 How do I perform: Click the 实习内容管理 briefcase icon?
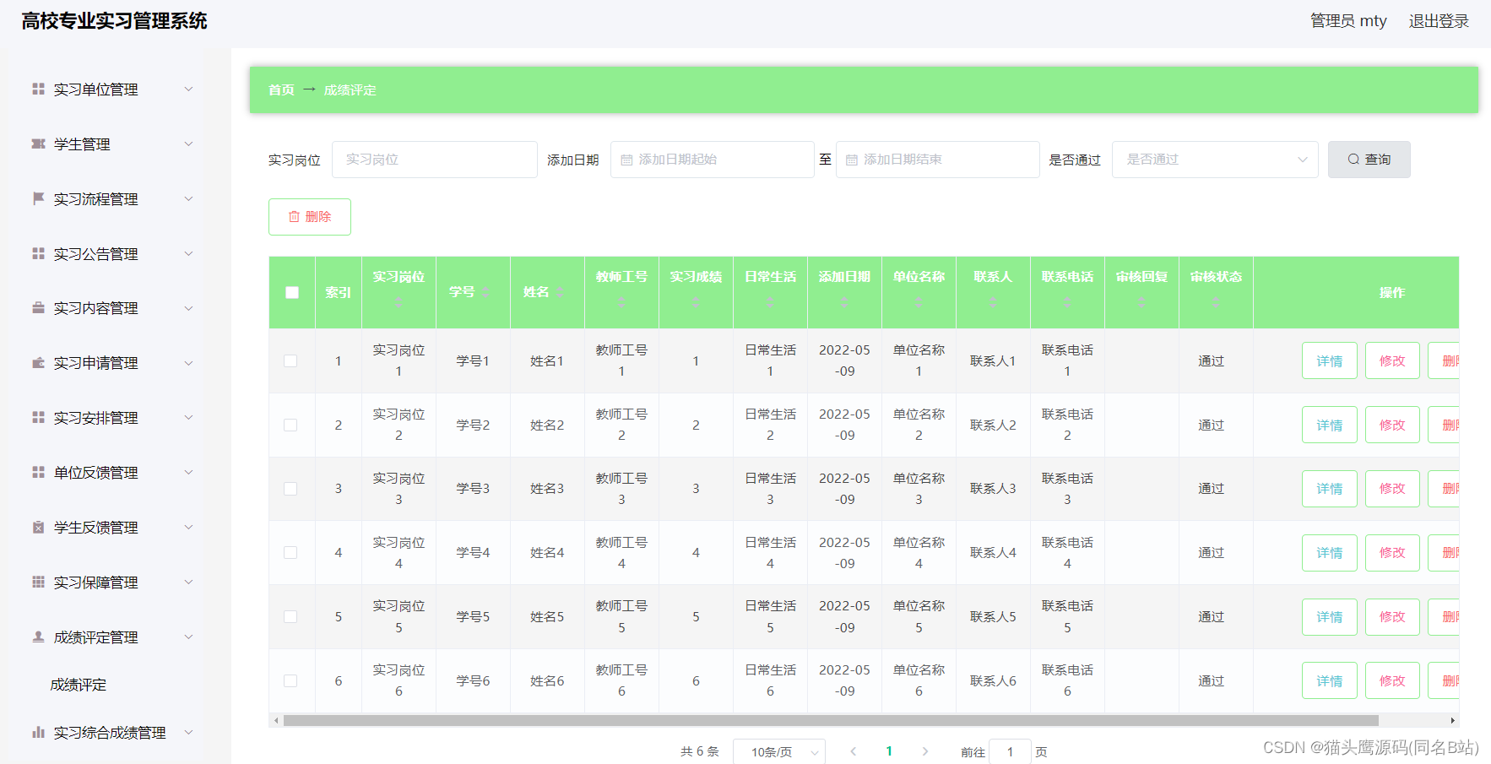(38, 308)
